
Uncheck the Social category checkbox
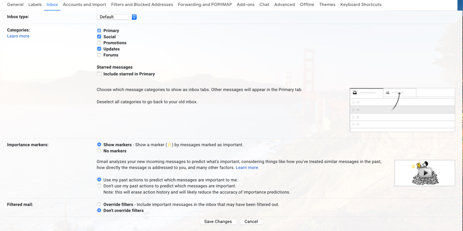[x=99, y=36]
